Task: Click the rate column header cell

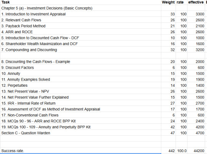Action: coord(181,2)
